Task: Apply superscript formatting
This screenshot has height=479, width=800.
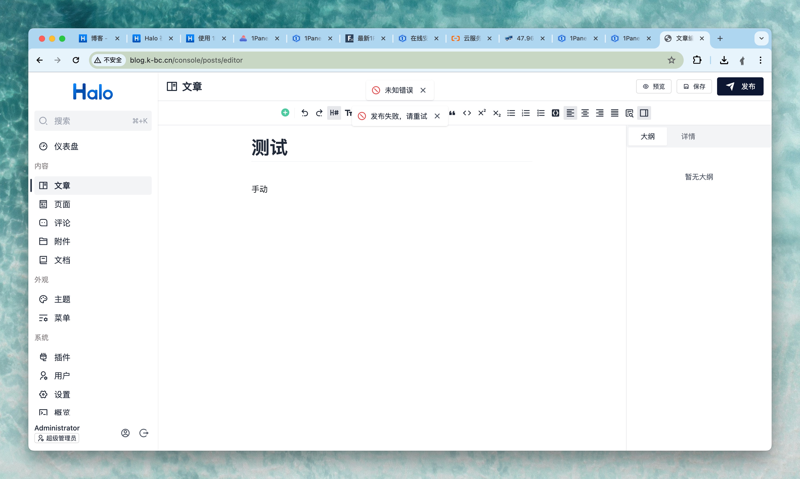Action: (482, 113)
